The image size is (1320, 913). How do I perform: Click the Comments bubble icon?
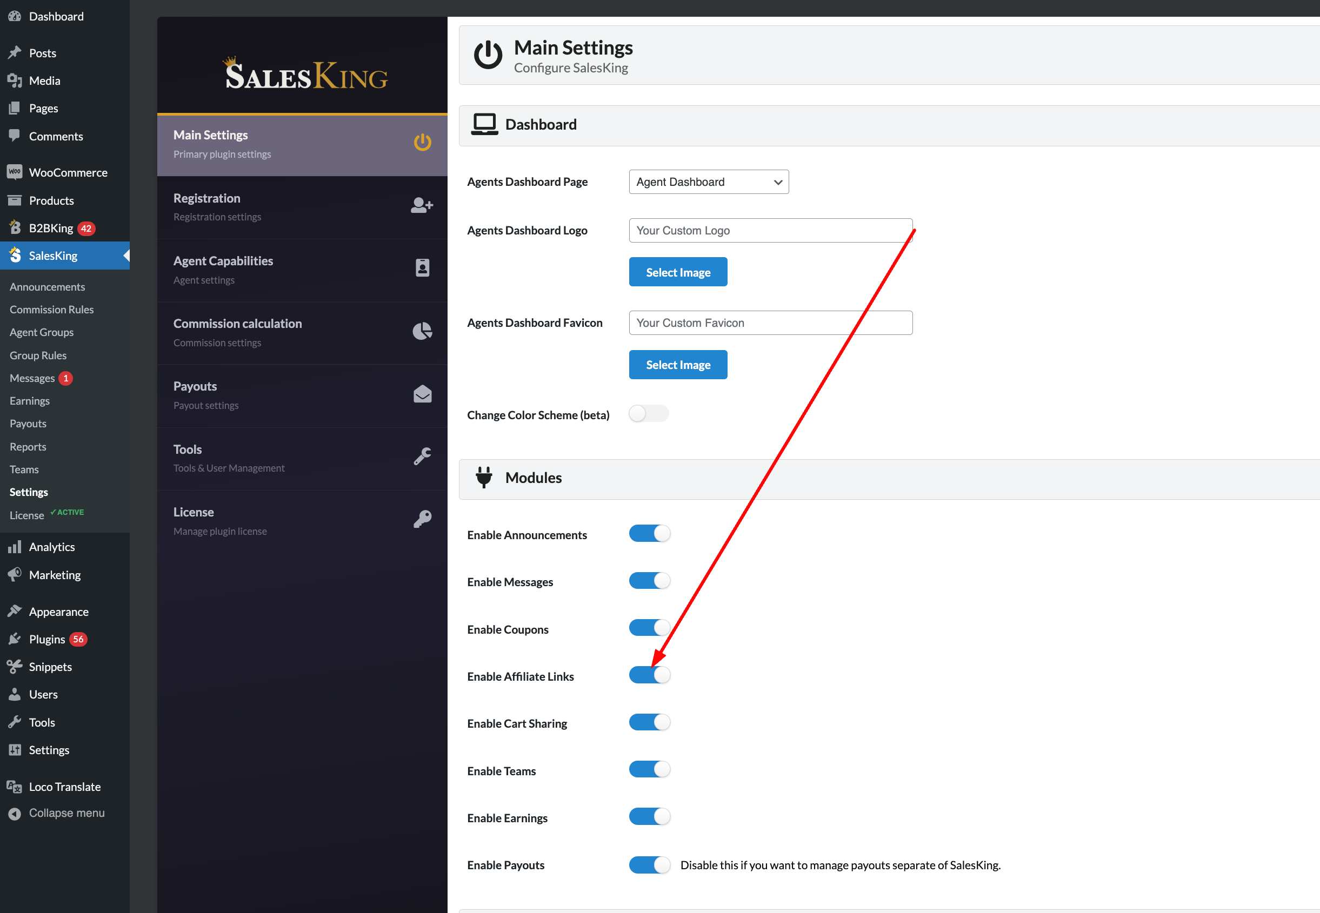tap(14, 136)
